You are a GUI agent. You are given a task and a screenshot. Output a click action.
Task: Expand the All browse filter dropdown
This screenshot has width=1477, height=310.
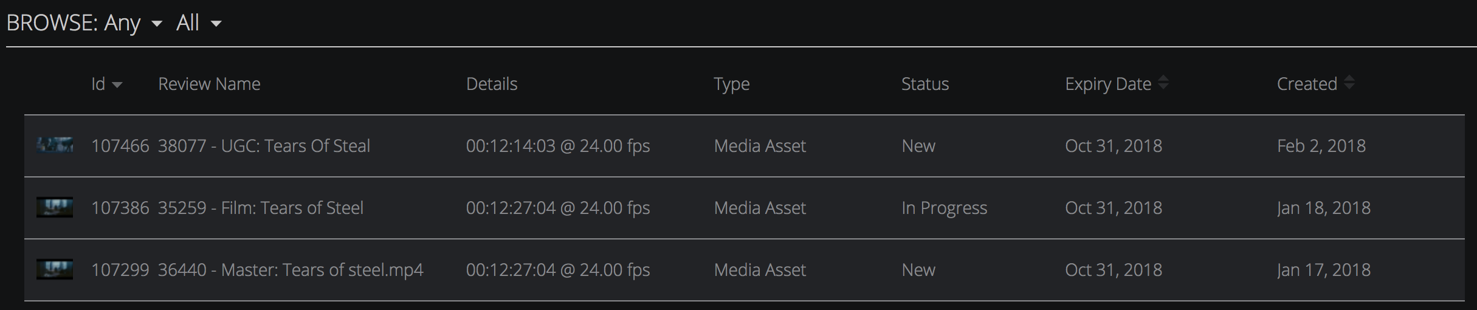(199, 23)
